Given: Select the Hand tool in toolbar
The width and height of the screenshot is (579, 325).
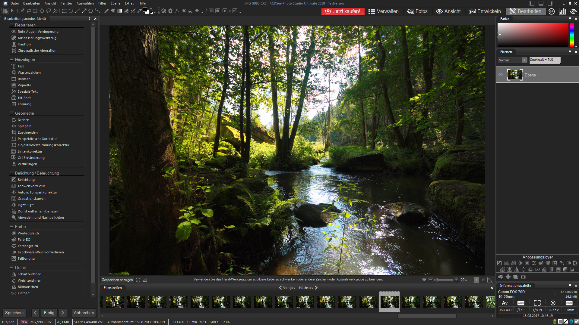Looking at the screenshot, I should click(6, 11).
